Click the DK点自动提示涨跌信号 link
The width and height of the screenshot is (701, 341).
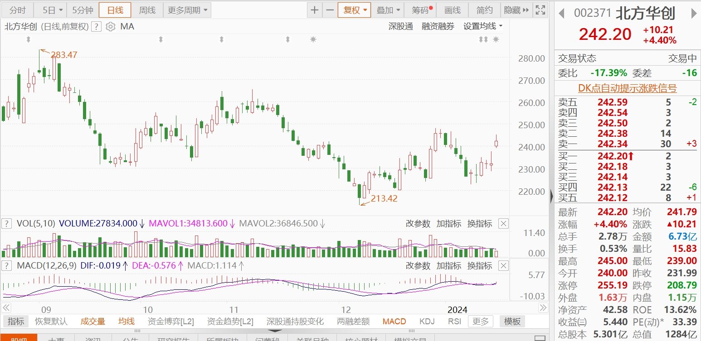627,88
